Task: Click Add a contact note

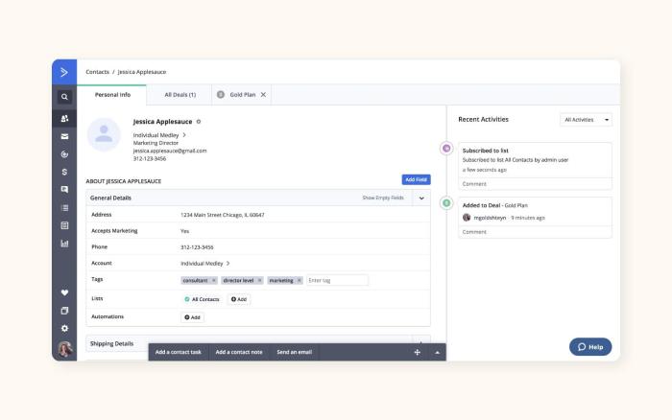Action: (x=239, y=352)
